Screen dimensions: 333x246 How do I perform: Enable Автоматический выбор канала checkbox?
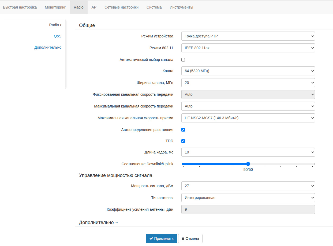pyautogui.click(x=183, y=60)
